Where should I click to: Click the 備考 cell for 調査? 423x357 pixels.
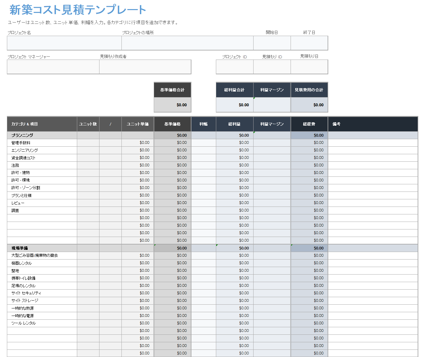(x=373, y=211)
